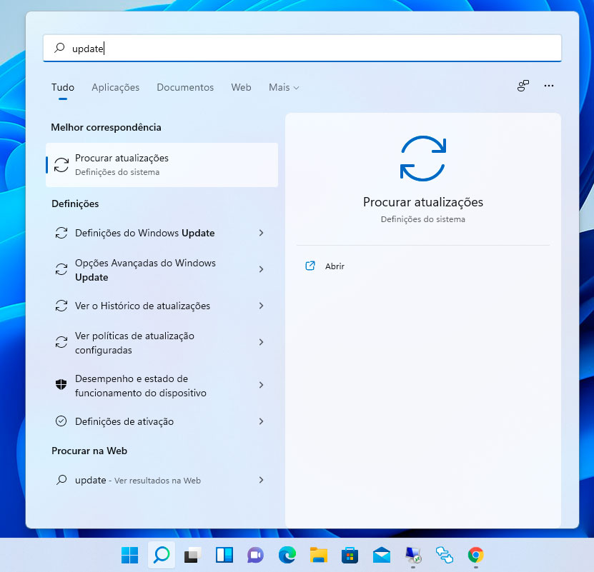Open Microsoft Edge from the taskbar
594x572 pixels.
click(x=287, y=555)
